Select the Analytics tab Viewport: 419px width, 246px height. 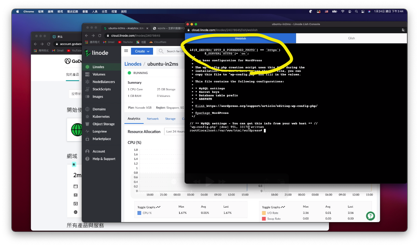[134, 119]
